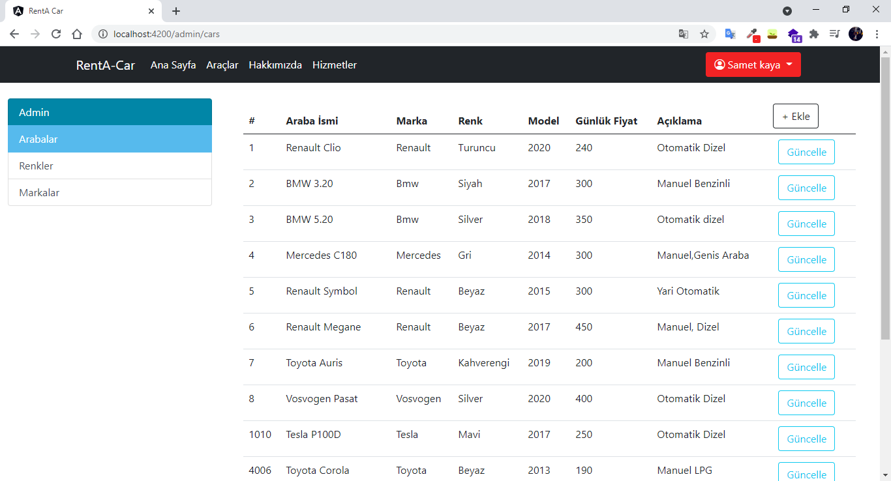Click the + Ekle button
This screenshot has width=891, height=481.
pos(795,116)
